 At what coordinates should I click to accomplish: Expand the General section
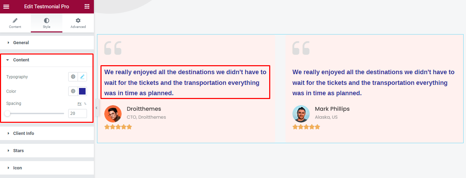[x=21, y=43]
